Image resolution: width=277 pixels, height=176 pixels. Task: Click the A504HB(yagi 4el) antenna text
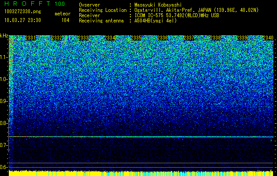[x=155, y=21]
